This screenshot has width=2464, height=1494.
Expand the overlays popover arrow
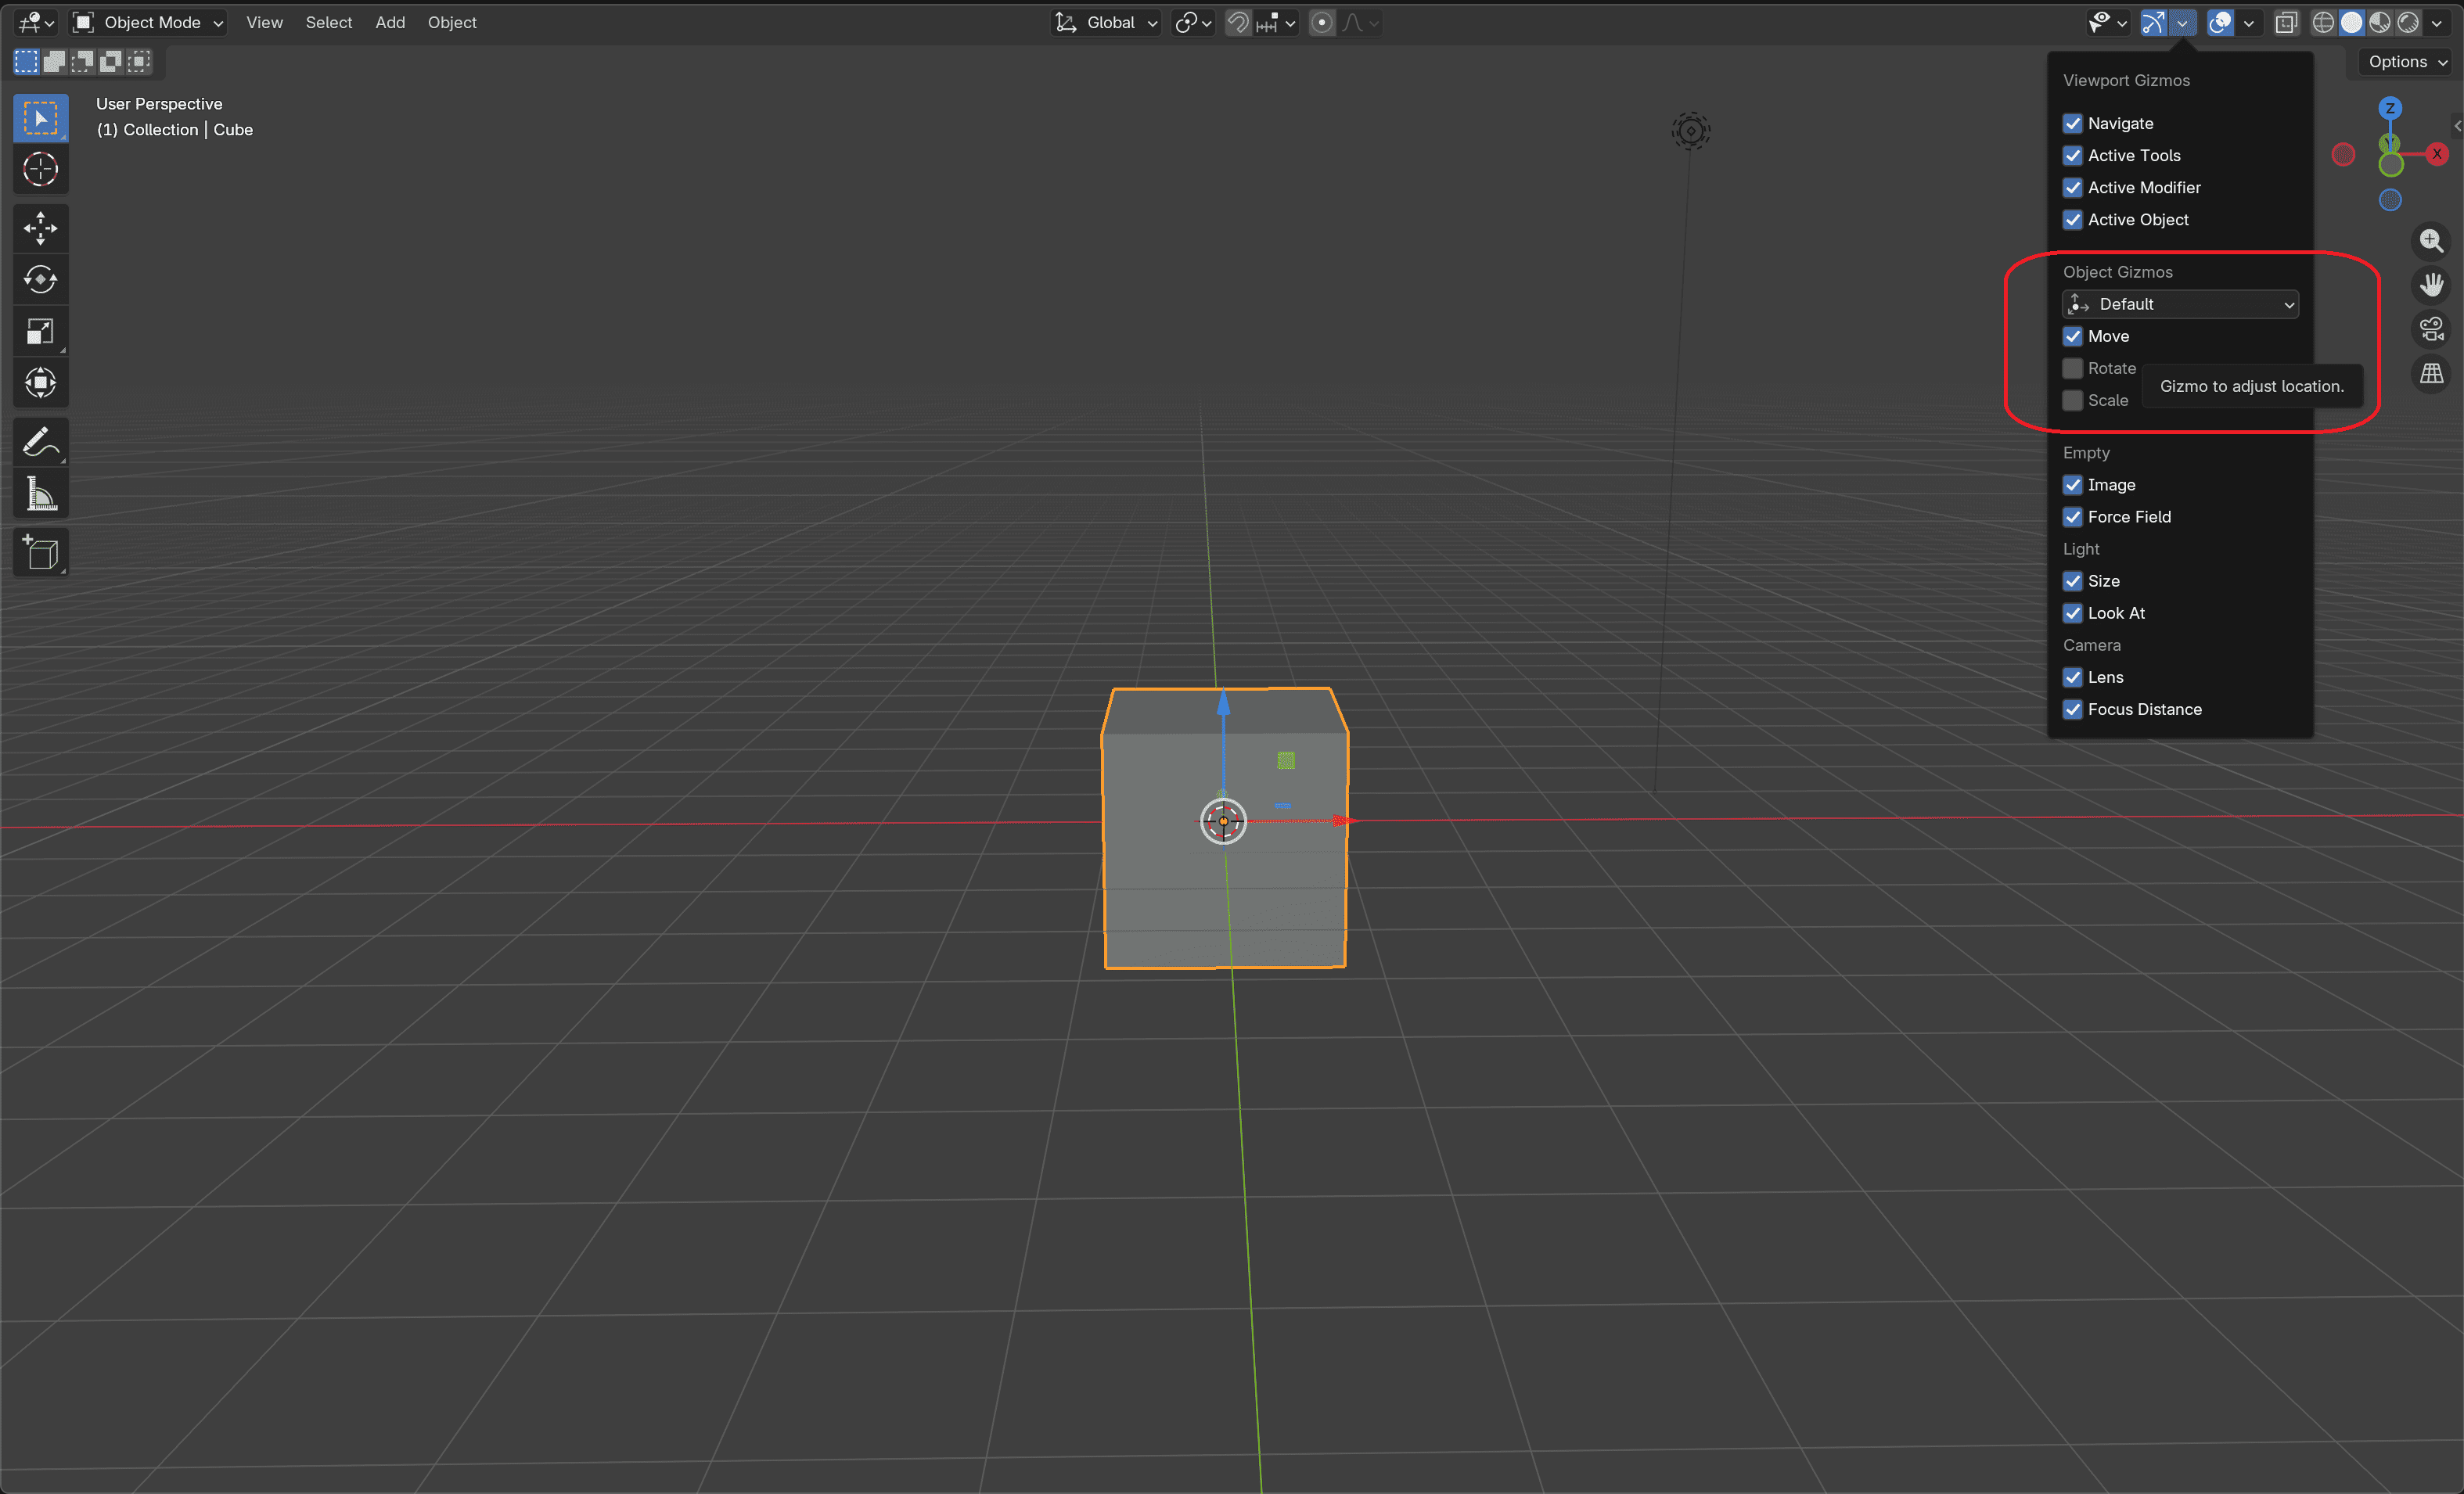pyautogui.click(x=2248, y=22)
